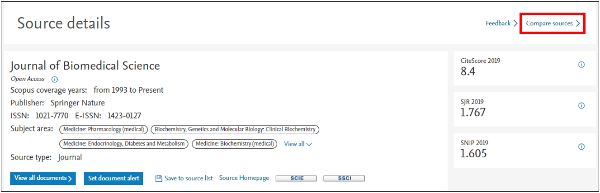Click View all documents button
The image size is (600, 193).
tap(43, 178)
